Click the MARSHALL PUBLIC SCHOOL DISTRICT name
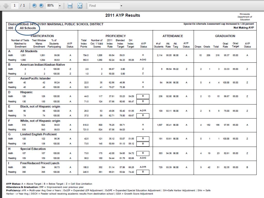 pyautogui.click(x=75, y=24)
